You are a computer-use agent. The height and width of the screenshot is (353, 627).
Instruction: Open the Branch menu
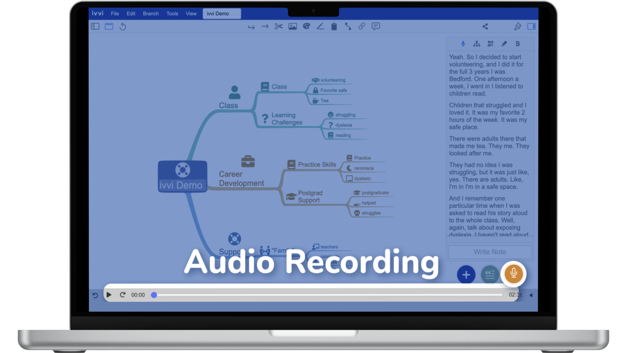(151, 14)
